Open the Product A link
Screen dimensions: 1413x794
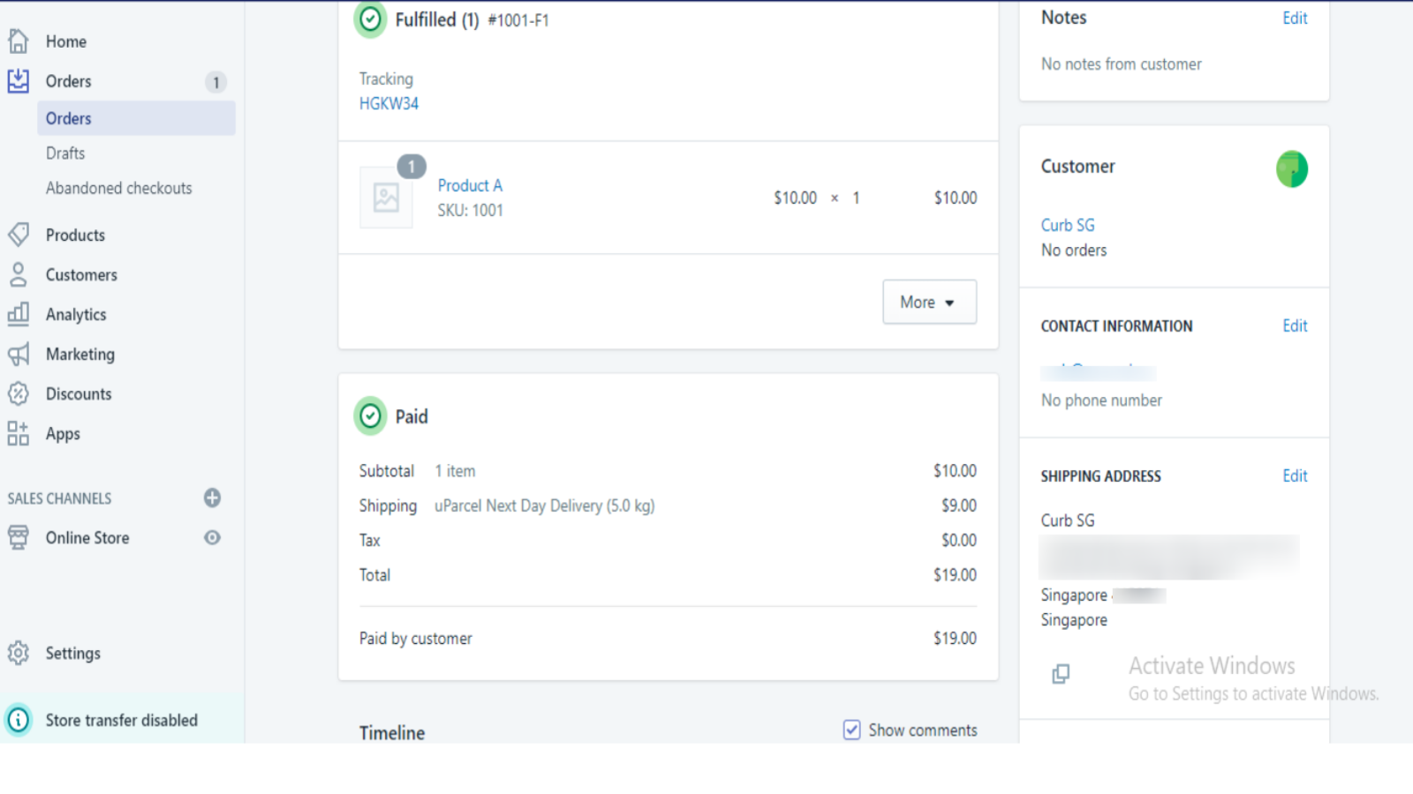pyautogui.click(x=470, y=185)
